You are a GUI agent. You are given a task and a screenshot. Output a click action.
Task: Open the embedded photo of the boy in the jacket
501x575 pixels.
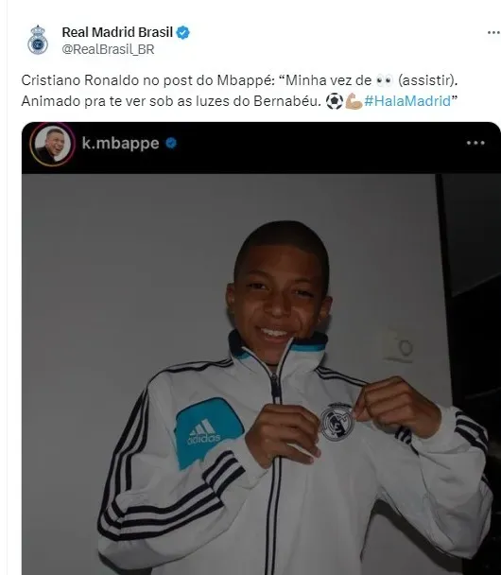click(x=261, y=375)
